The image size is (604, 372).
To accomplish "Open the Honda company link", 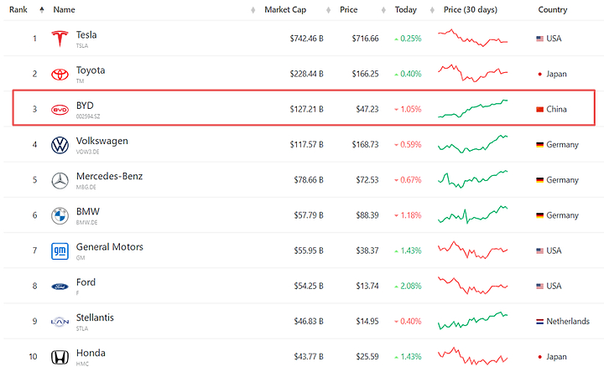I will (91, 354).
